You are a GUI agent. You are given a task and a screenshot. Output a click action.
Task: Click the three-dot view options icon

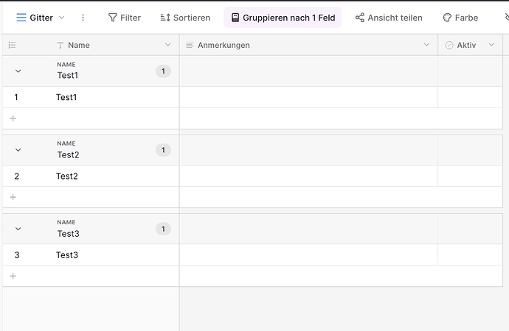[83, 18]
